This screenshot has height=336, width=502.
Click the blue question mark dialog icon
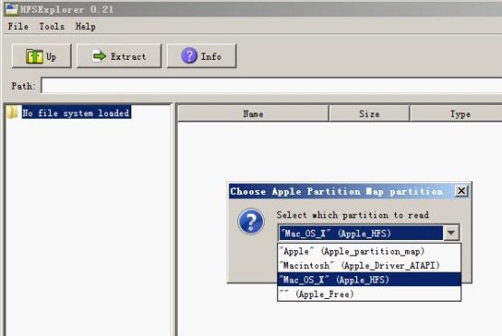251,221
